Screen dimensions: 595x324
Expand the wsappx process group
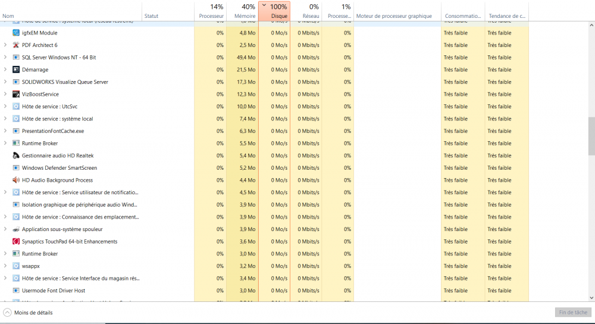[x=5, y=266]
